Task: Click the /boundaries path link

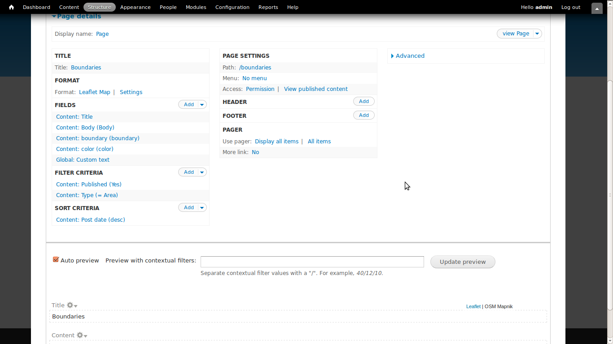Action: pyautogui.click(x=255, y=67)
